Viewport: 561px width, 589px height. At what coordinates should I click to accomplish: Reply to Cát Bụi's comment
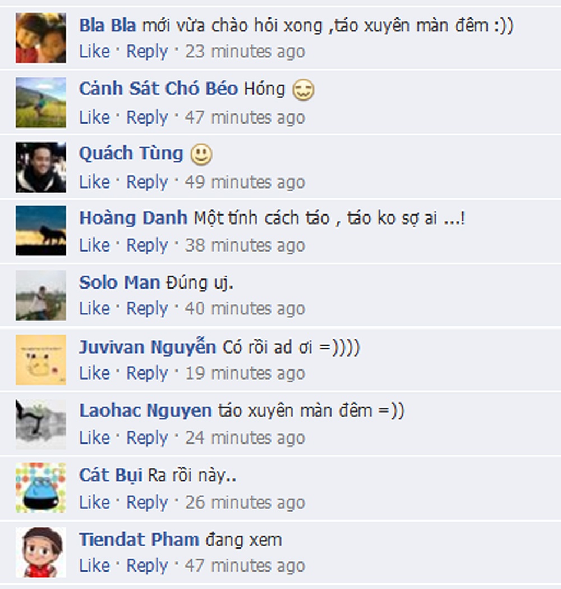147,503
